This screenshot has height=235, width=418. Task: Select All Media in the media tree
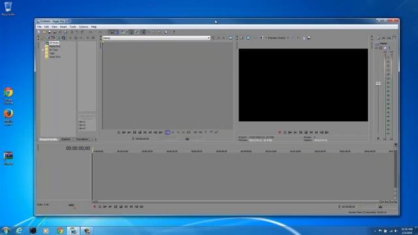pyautogui.click(x=54, y=43)
